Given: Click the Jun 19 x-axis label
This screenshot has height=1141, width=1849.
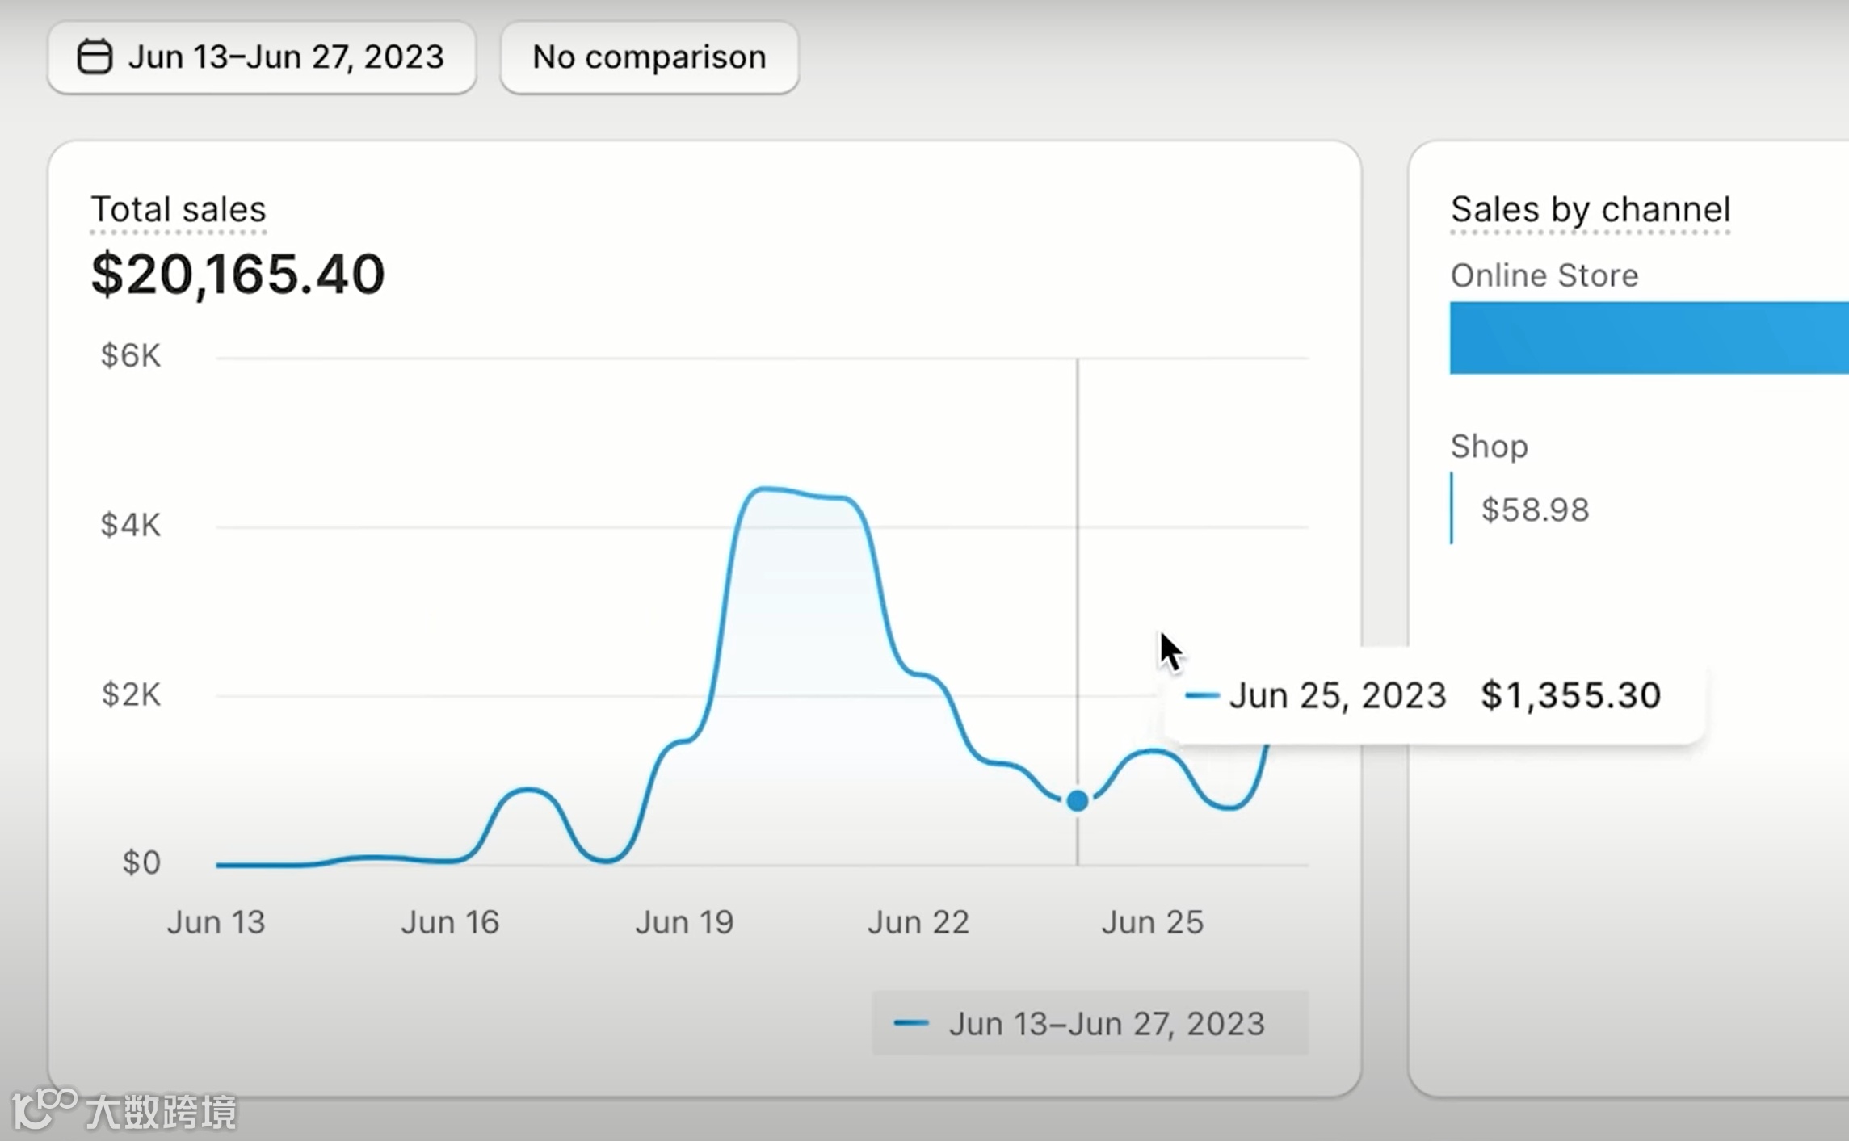Looking at the screenshot, I should (684, 922).
